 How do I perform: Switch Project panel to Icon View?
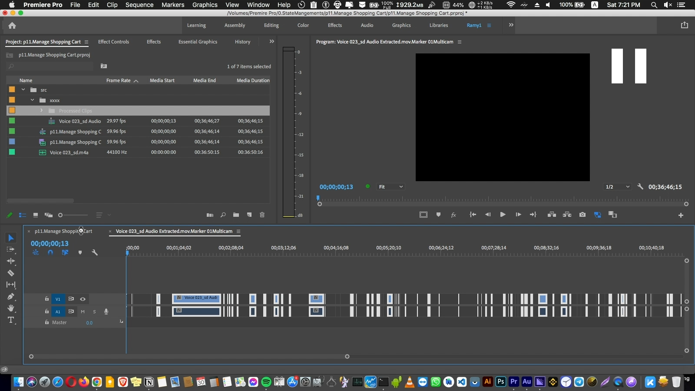pyautogui.click(x=36, y=215)
